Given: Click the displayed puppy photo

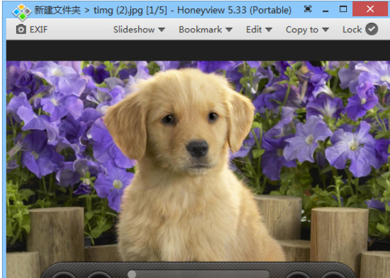Looking at the screenshot, I should coord(198,161).
